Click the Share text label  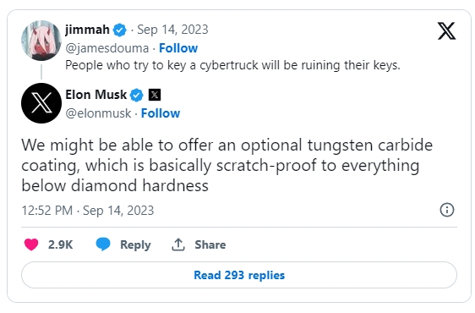210,244
